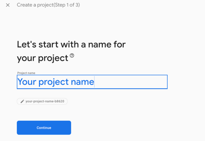Click the X icon in the top-left corner
Image resolution: width=205 pixels, height=141 pixels.
[8, 5]
